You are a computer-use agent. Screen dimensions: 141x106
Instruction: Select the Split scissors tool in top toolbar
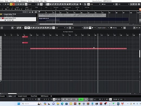click(x=58, y=4)
